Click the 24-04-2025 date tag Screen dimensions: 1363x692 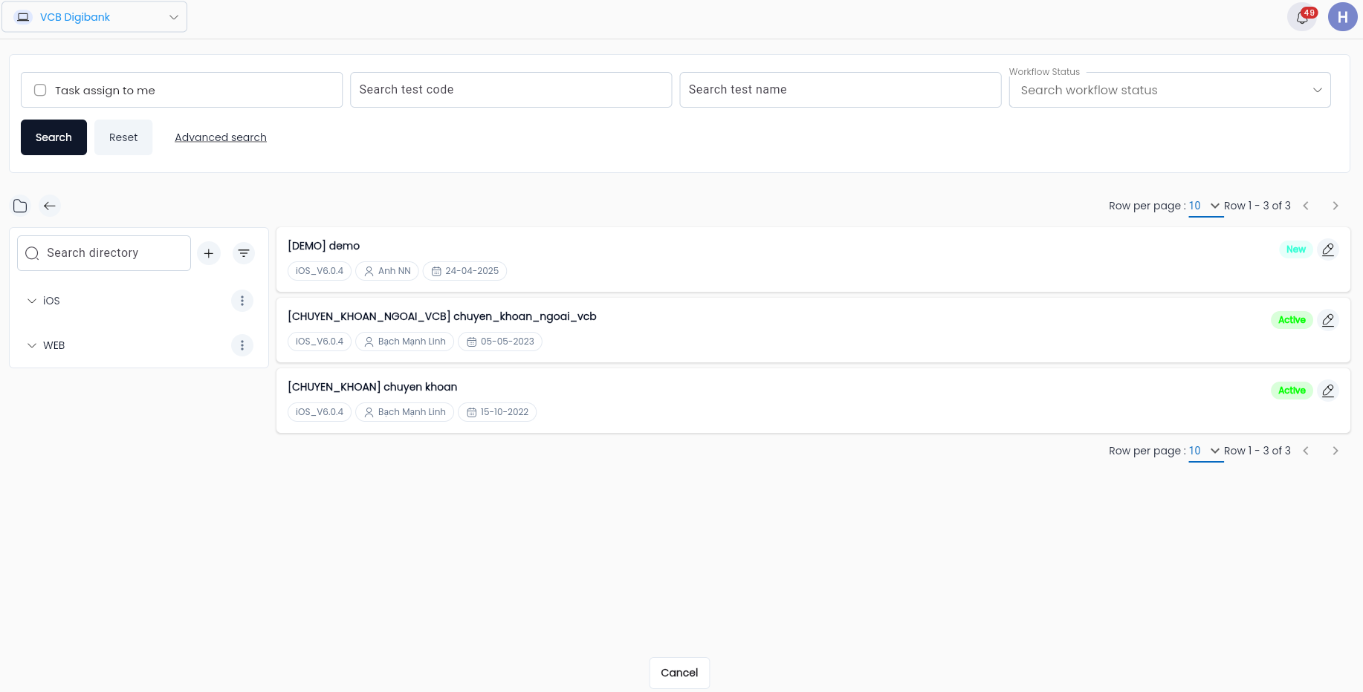click(464, 271)
